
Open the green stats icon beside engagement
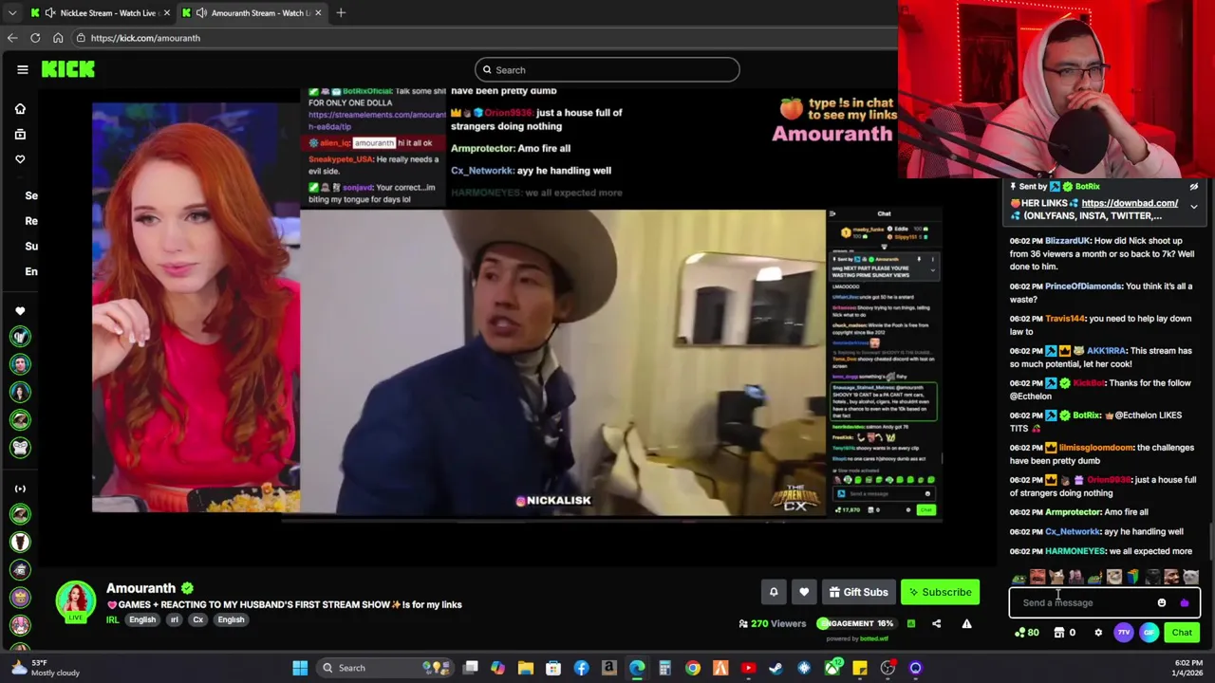coord(910,623)
